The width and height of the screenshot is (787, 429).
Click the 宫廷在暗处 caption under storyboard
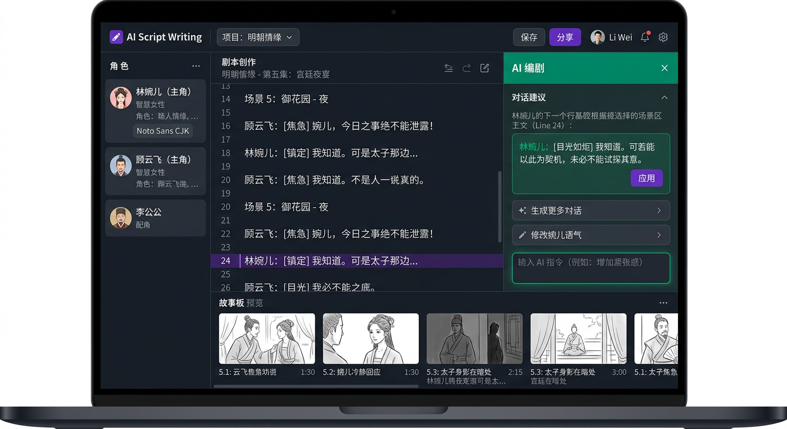(x=548, y=381)
